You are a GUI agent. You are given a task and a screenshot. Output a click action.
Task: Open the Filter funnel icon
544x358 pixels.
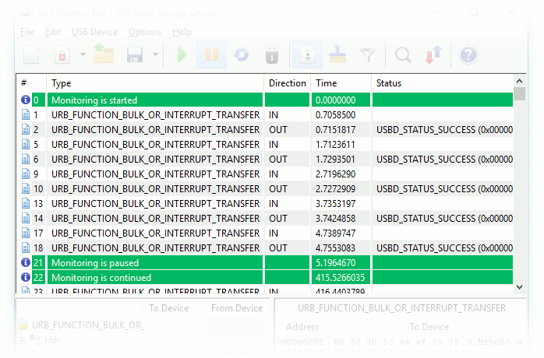coord(367,55)
